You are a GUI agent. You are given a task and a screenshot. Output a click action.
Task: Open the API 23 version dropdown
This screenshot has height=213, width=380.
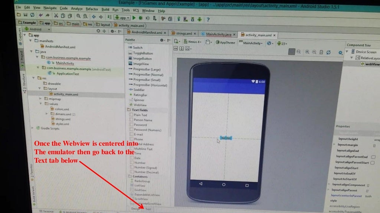click(x=282, y=44)
